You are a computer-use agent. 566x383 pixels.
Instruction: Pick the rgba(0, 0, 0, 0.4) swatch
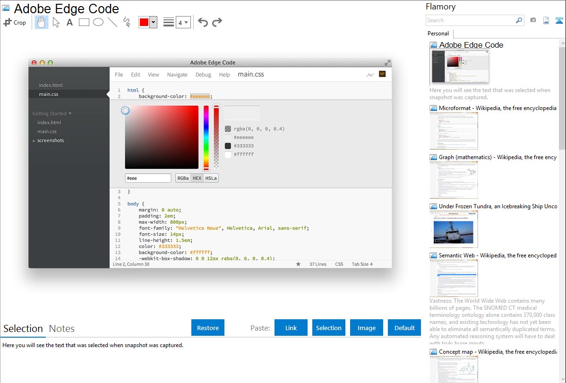click(228, 129)
